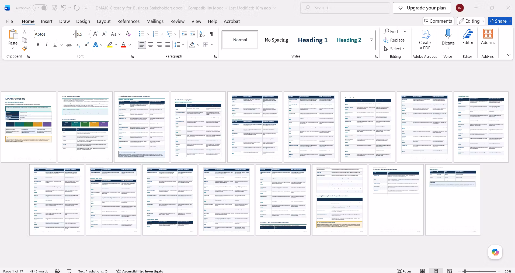Image resolution: width=515 pixels, height=273 pixels.
Task: Toggle Text Predictions in status bar
Action: point(94,271)
